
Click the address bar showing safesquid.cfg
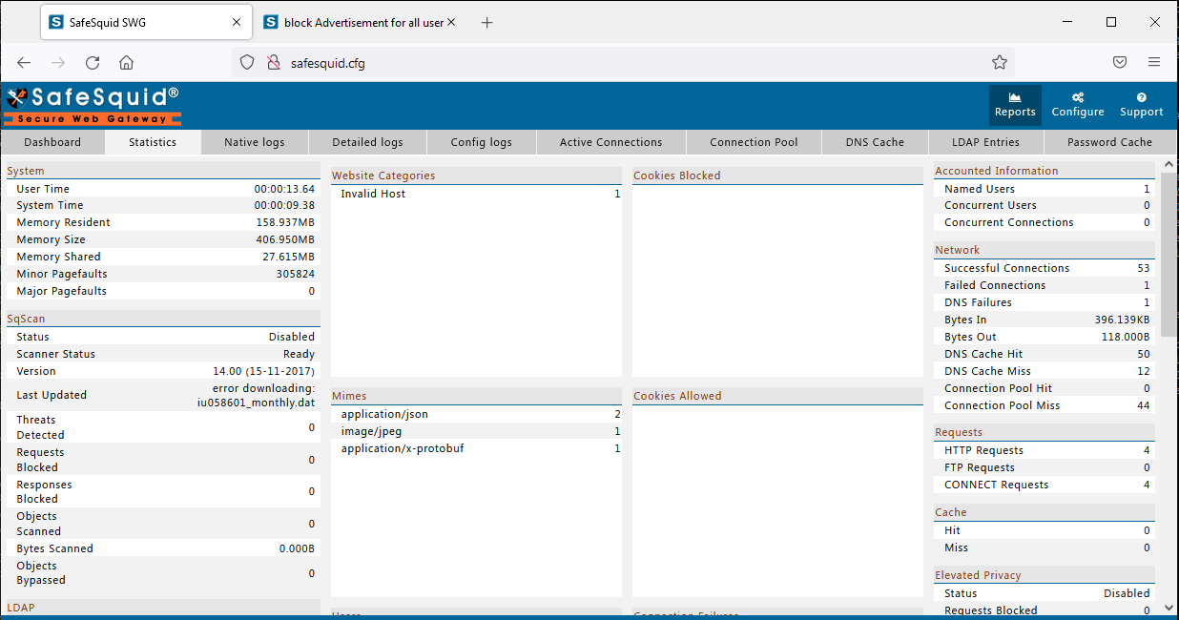622,63
